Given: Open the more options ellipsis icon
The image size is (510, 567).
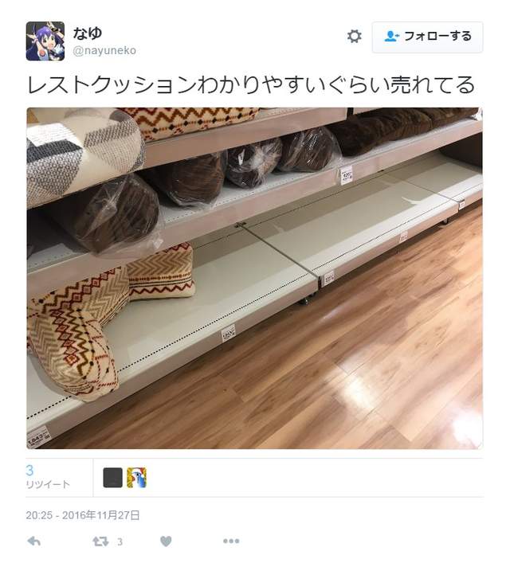Looking at the screenshot, I should (x=231, y=542).
